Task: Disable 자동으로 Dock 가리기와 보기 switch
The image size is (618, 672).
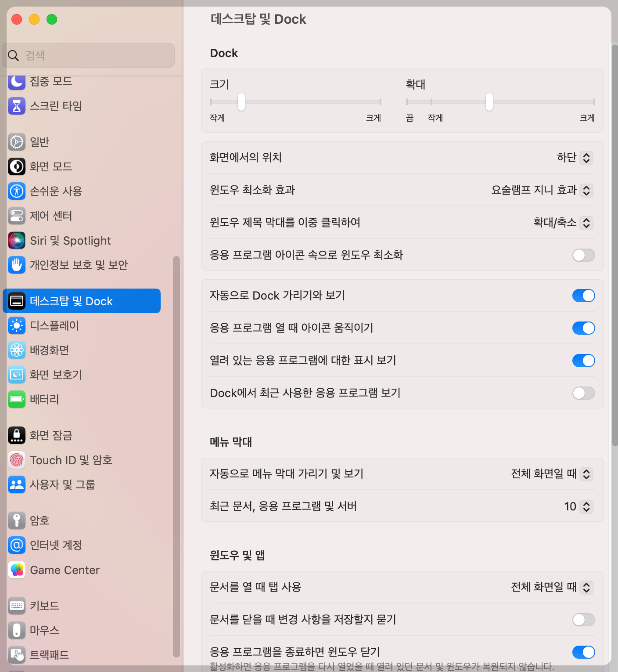Action: (583, 296)
